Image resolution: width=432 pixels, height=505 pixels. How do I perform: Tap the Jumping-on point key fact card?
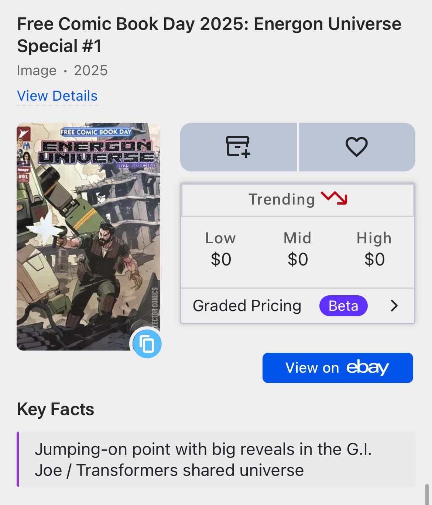[216, 459]
